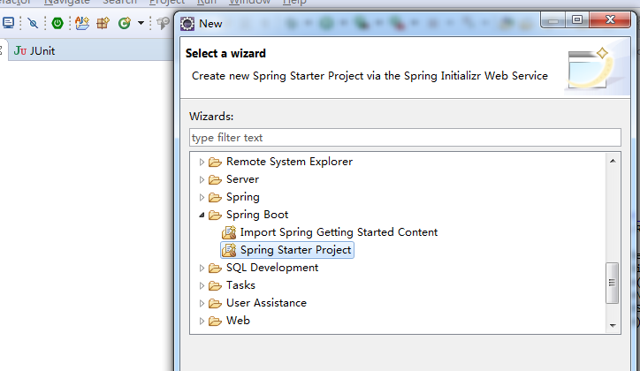Click the Import Spring Getting Started Content icon
The image size is (640, 371).
(x=229, y=232)
